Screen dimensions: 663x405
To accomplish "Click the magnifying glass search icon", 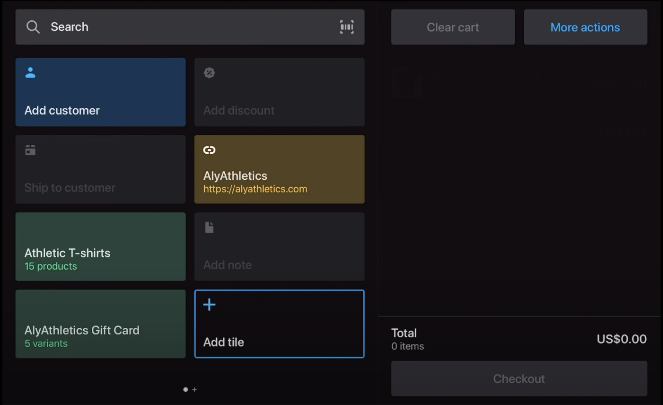I will click(33, 27).
